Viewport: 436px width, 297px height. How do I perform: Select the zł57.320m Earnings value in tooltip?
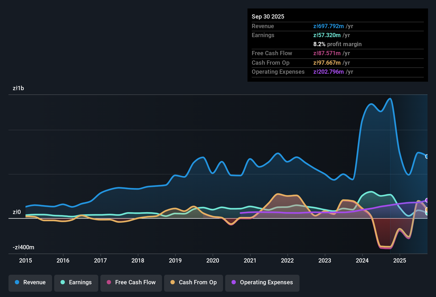click(x=326, y=35)
